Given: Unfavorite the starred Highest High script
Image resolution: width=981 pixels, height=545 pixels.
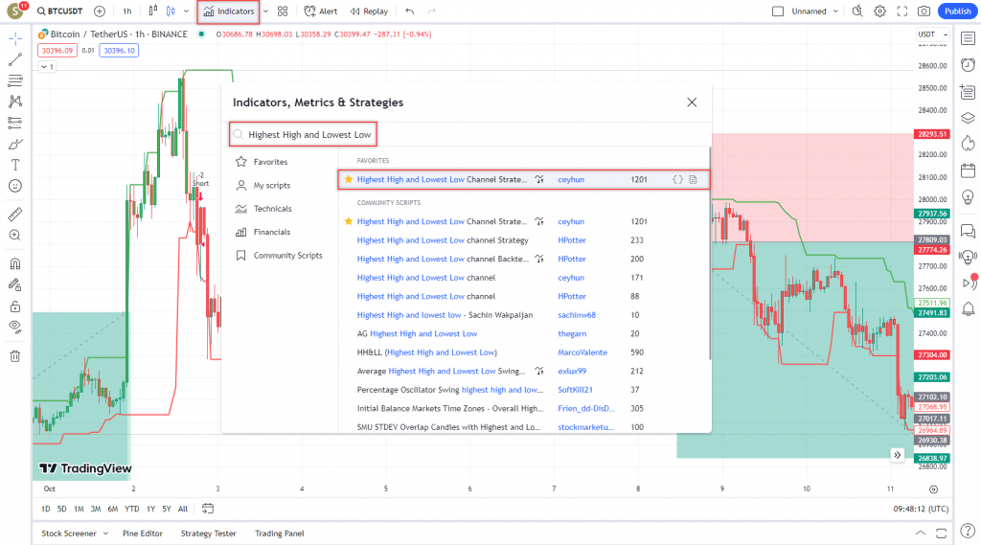Looking at the screenshot, I should tap(349, 179).
